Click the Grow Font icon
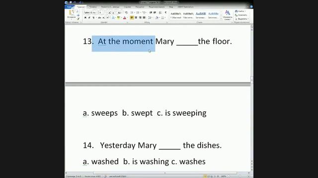The height and width of the screenshot is (178, 318). click(109, 13)
